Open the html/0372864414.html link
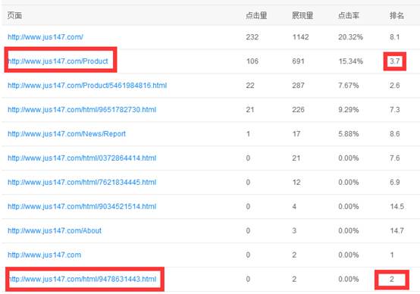This screenshot has width=420, height=294. coord(82,158)
